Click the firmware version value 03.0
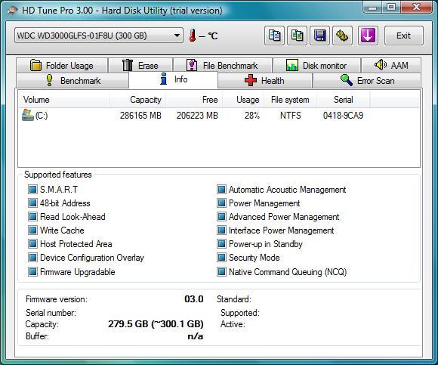Viewport: 438px width, 365px height. point(194,299)
